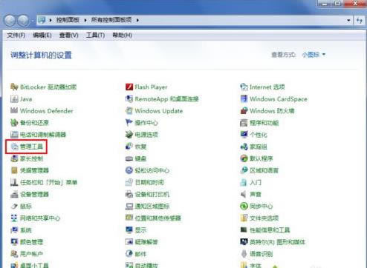Expand the 小图标 view mode dropdown
The width and height of the screenshot is (367, 268).
tap(314, 55)
